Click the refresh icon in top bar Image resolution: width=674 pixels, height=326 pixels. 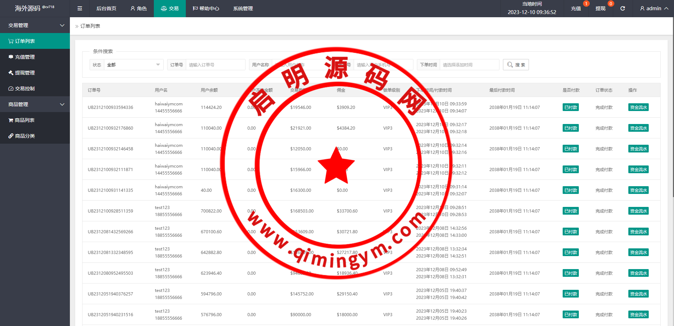[622, 8]
